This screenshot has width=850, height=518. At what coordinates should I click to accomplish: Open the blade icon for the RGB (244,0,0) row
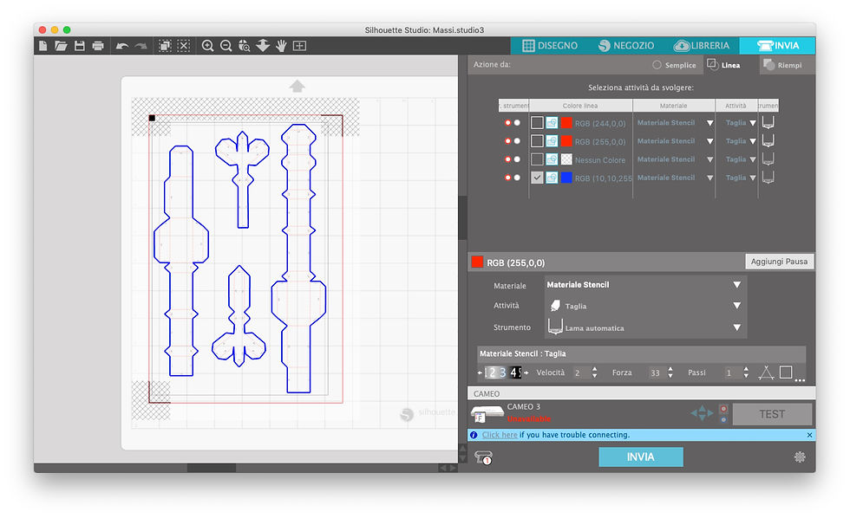coord(768,123)
